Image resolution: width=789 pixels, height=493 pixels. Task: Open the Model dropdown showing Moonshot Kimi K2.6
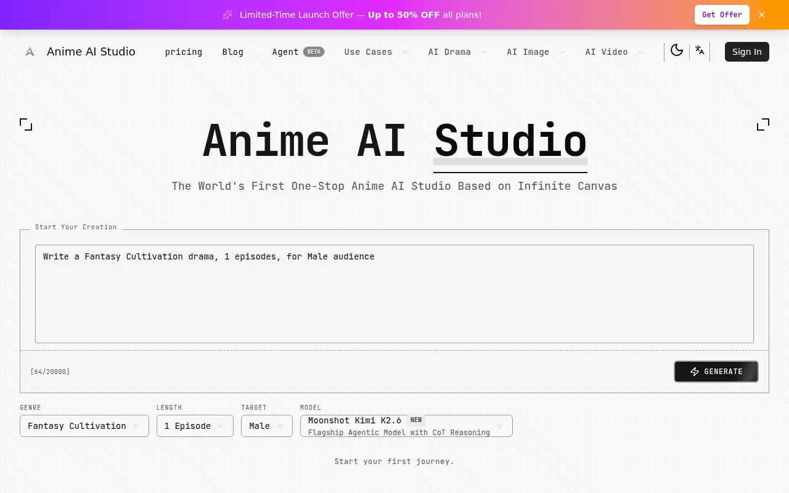click(406, 426)
